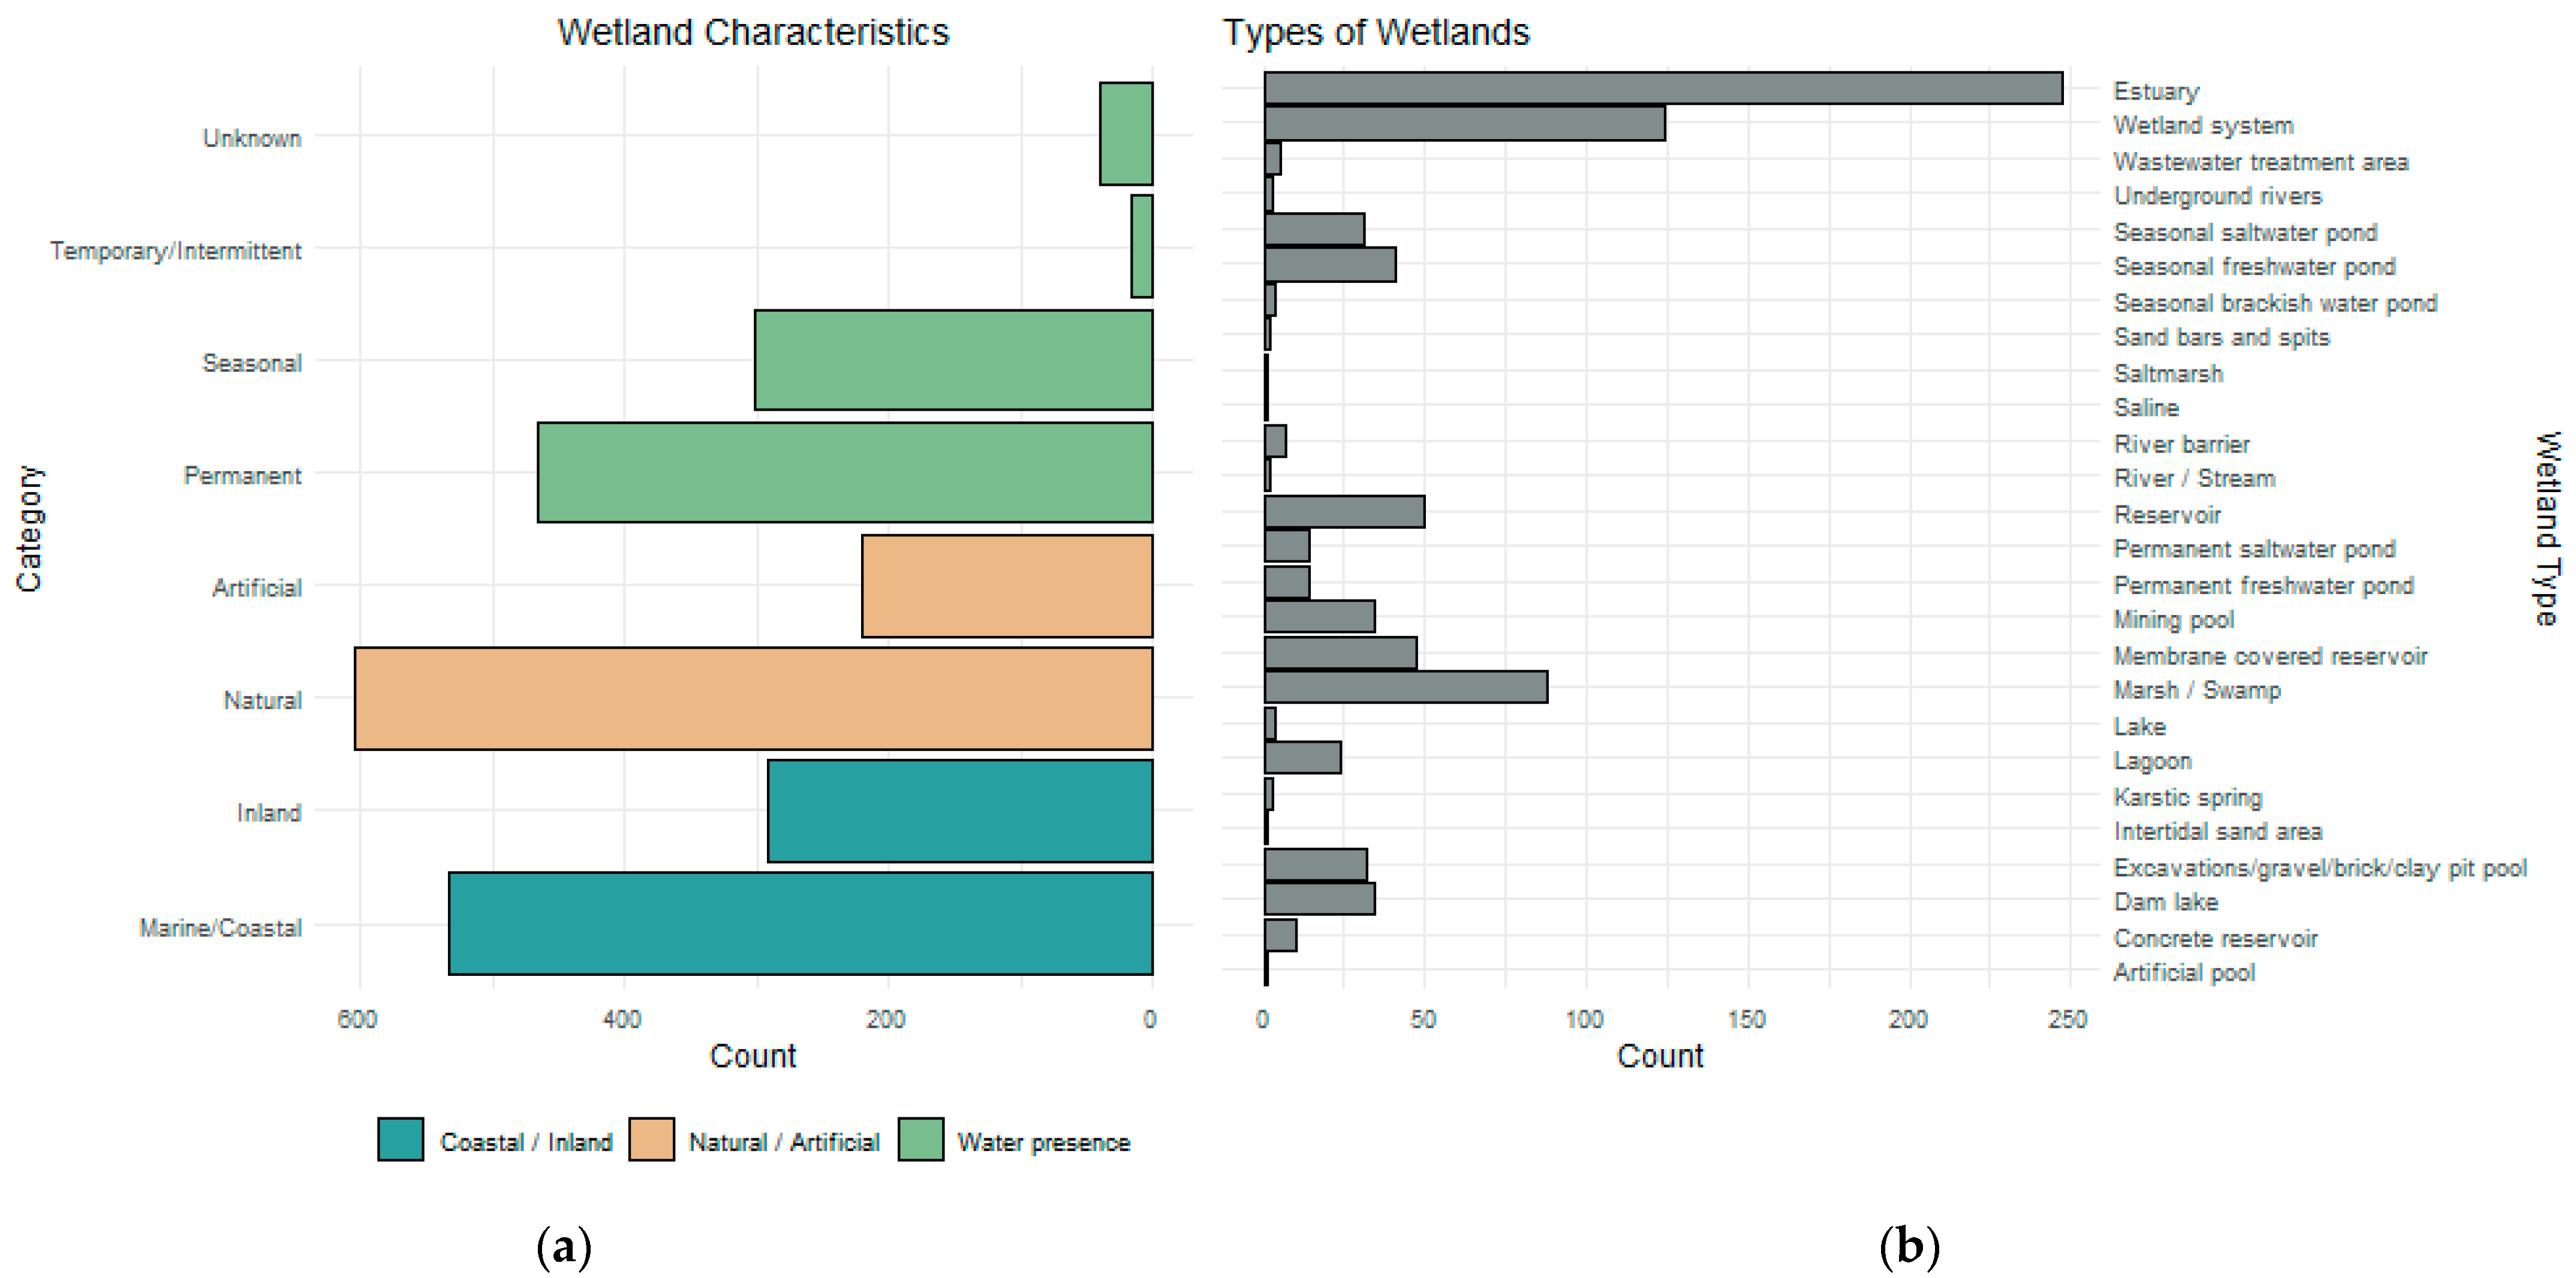The height and width of the screenshot is (1278, 2576).
Task: Click the Seasonal freshwater pond bar
Action: click(x=1330, y=265)
